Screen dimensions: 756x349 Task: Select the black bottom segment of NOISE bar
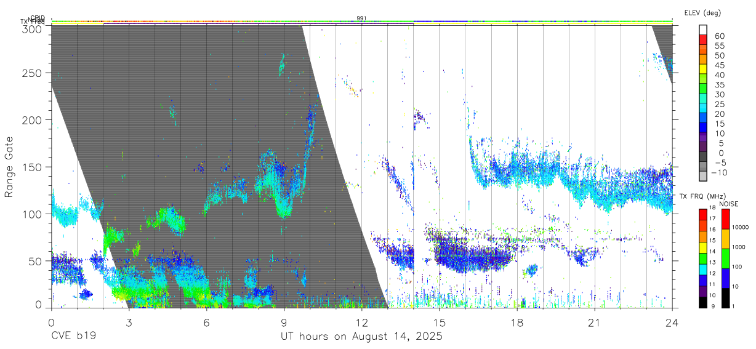click(725, 298)
